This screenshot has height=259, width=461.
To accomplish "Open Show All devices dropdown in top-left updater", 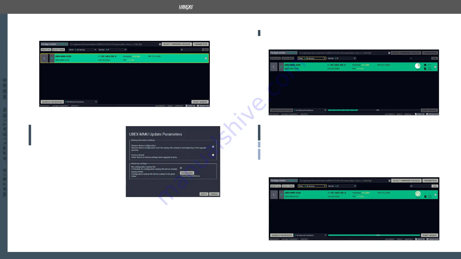I will coord(82,50).
